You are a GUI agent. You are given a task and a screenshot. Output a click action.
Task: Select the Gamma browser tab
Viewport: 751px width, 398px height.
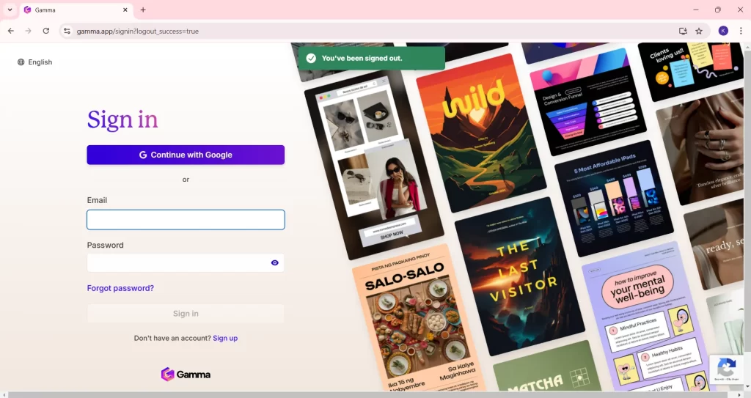(x=73, y=10)
